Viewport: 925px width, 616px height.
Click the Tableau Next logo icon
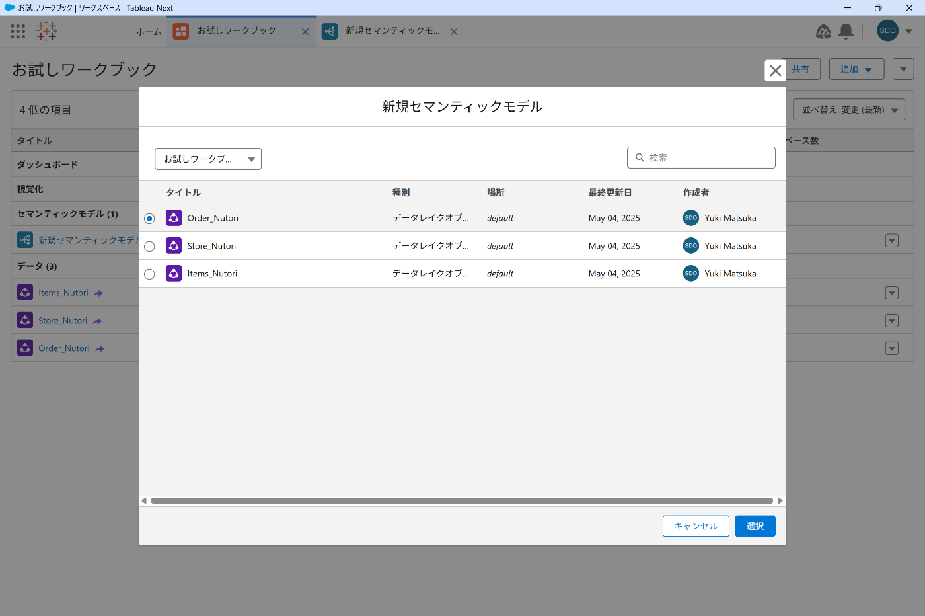click(47, 31)
